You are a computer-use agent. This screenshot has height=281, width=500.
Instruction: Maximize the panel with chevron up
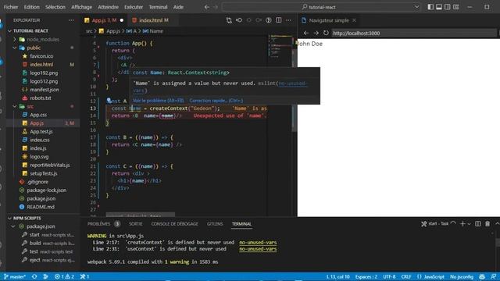[497, 224]
